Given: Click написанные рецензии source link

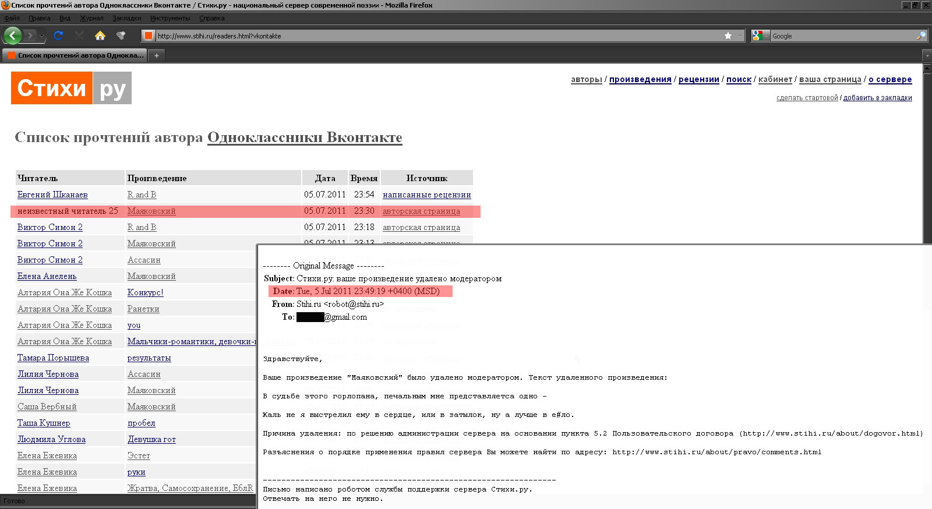Looking at the screenshot, I should tap(427, 195).
